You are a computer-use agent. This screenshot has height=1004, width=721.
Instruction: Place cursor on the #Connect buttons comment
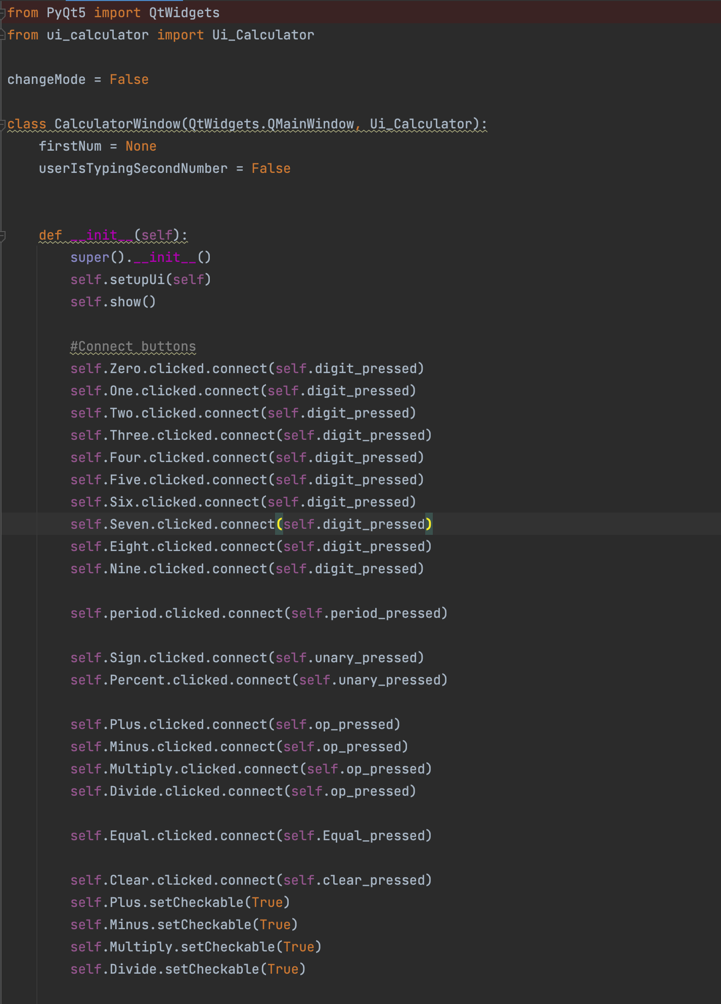click(133, 347)
